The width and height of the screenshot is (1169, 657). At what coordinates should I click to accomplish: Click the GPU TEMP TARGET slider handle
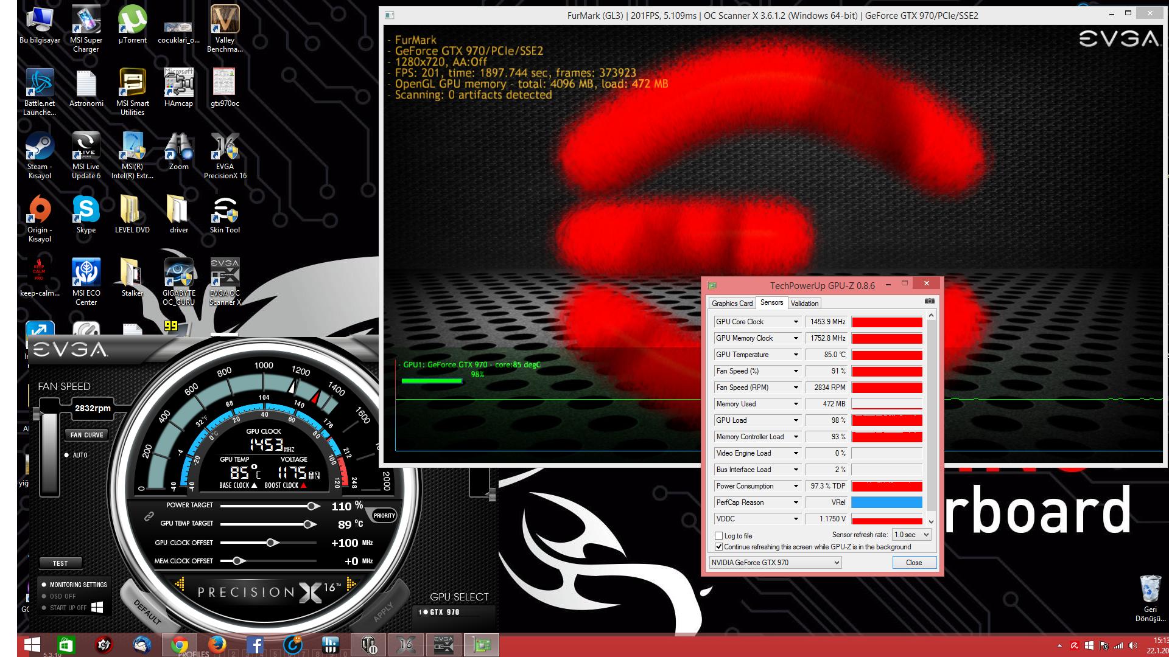click(310, 524)
